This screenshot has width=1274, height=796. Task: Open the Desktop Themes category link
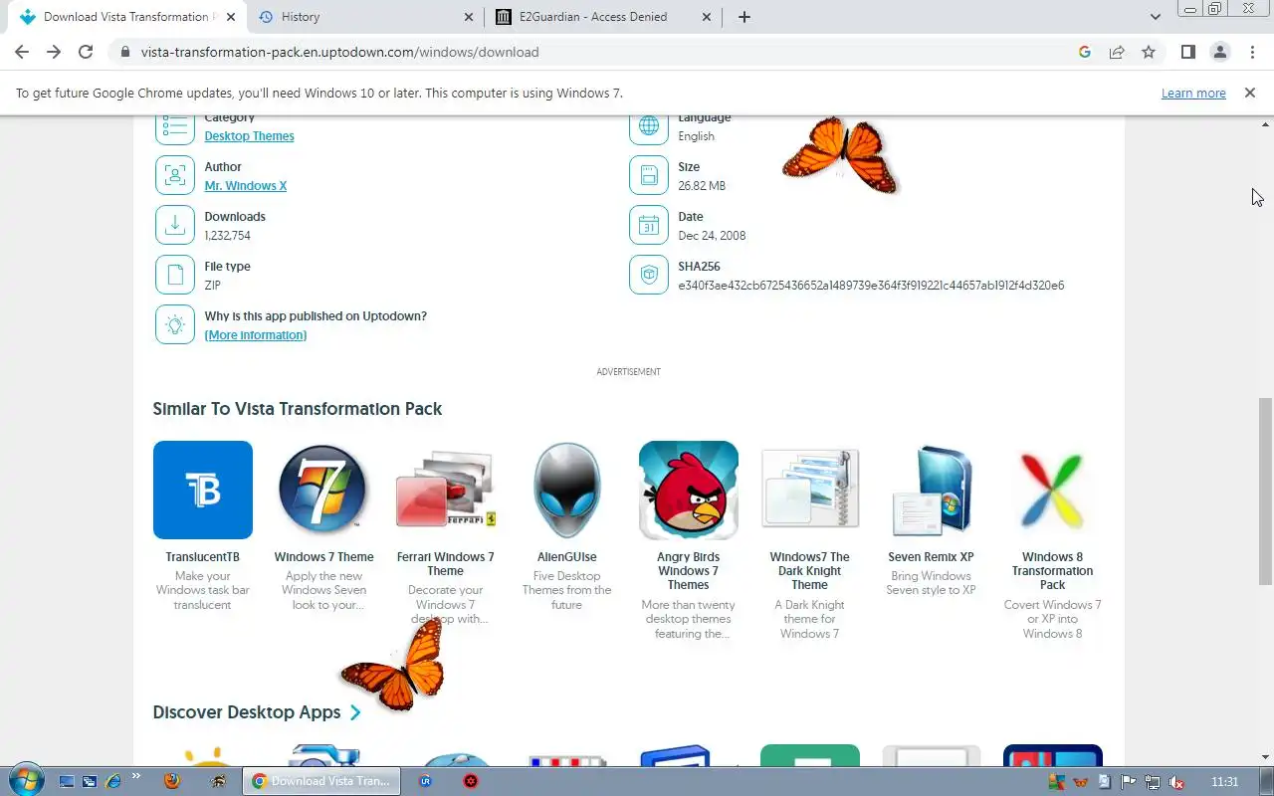click(x=249, y=136)
